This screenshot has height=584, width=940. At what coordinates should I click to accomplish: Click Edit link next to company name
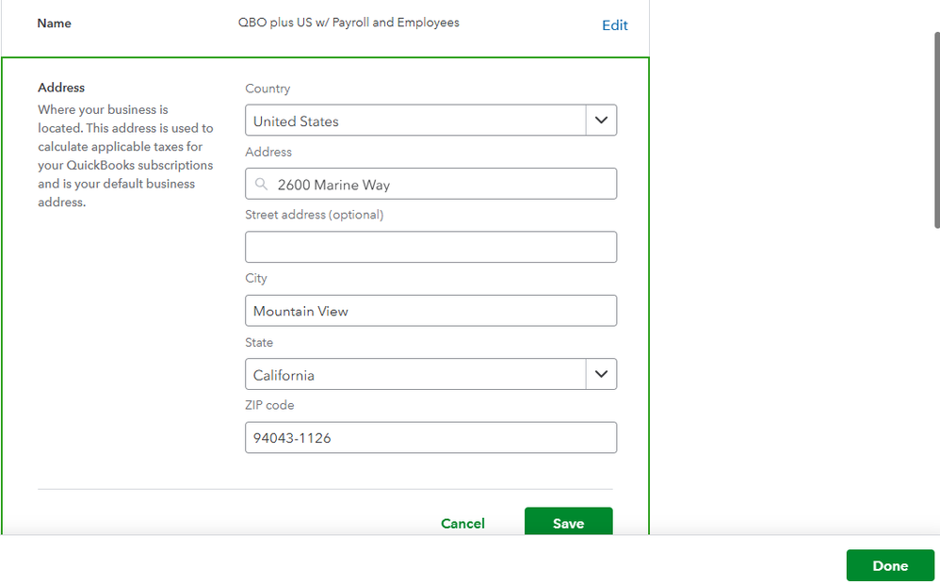point(614,25)
